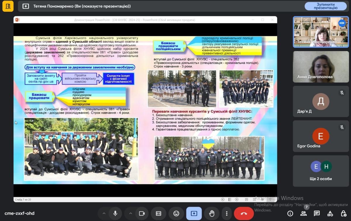351x221 pixels.
Task: Click the present screen icon
Action: click(194, 213)
